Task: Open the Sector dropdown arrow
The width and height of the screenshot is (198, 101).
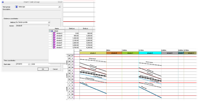Action: pos(49,25)
